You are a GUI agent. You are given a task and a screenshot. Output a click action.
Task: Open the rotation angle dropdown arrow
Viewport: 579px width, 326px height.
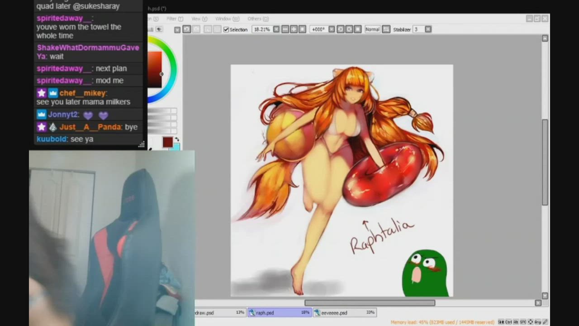(332, 29)
